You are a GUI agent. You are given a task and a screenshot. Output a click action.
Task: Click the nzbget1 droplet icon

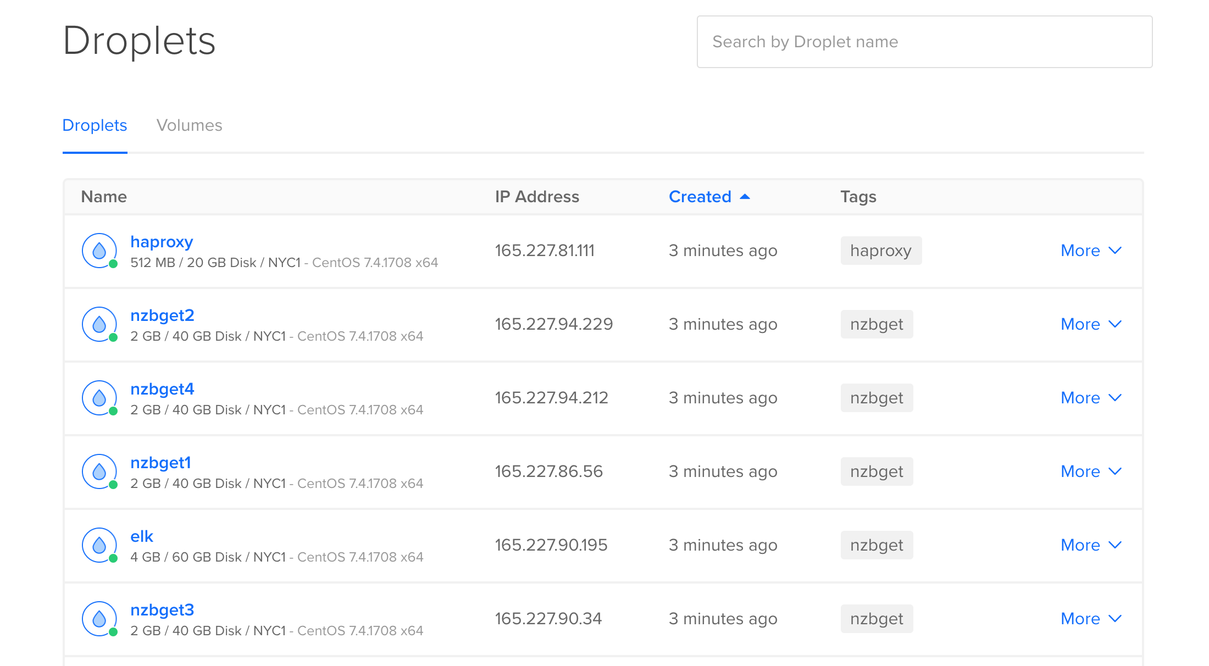(99, 471)
